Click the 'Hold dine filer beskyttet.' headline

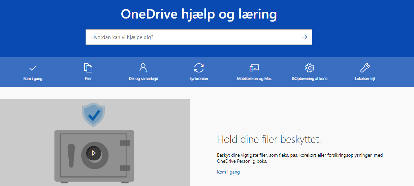[269, 139]
